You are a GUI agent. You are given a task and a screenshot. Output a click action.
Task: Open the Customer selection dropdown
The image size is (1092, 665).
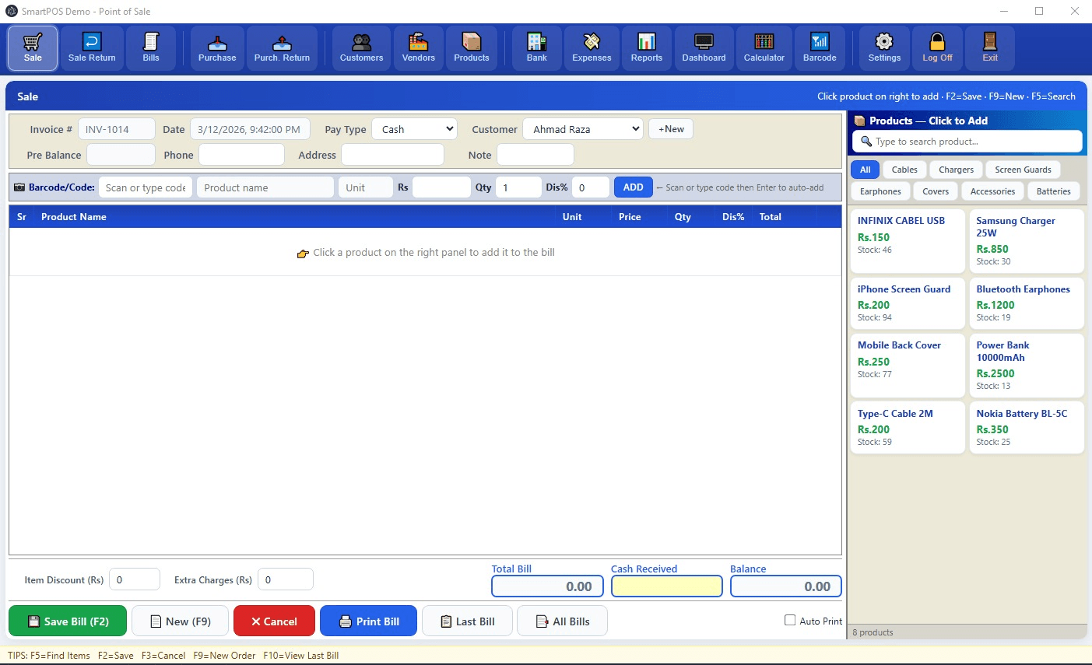(x=582, y=128)
